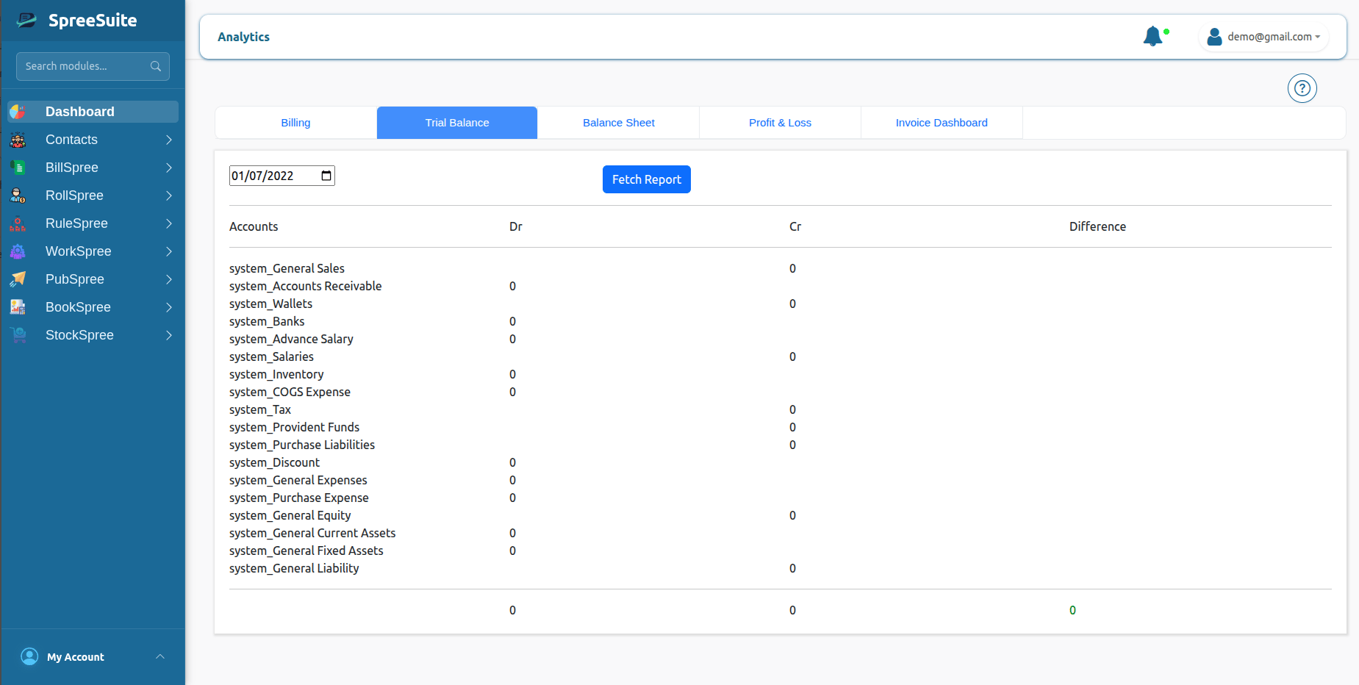Image resolution: width=1359 pixels, height=685 pixels.
Task: Select the system_Advance Salary account
Action: [291, 339]
